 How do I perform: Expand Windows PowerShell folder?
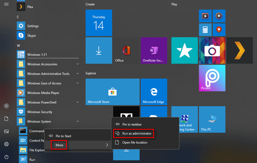[78, 102]
